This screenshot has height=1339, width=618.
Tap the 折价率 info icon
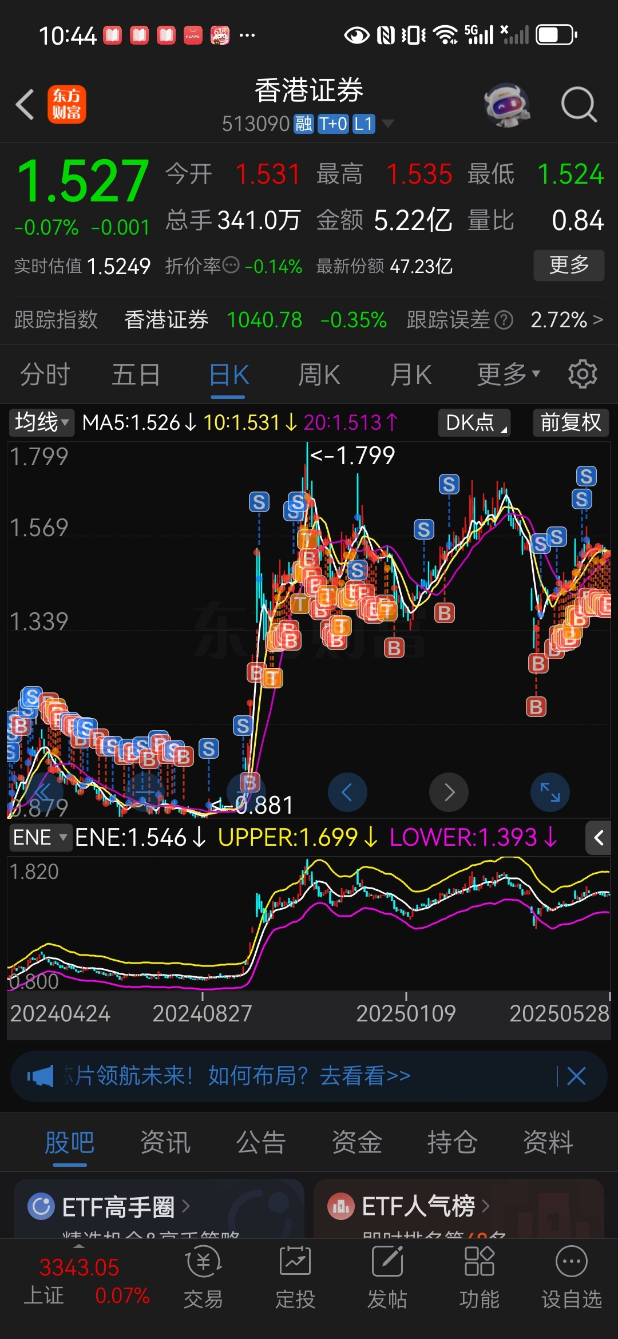231,266
